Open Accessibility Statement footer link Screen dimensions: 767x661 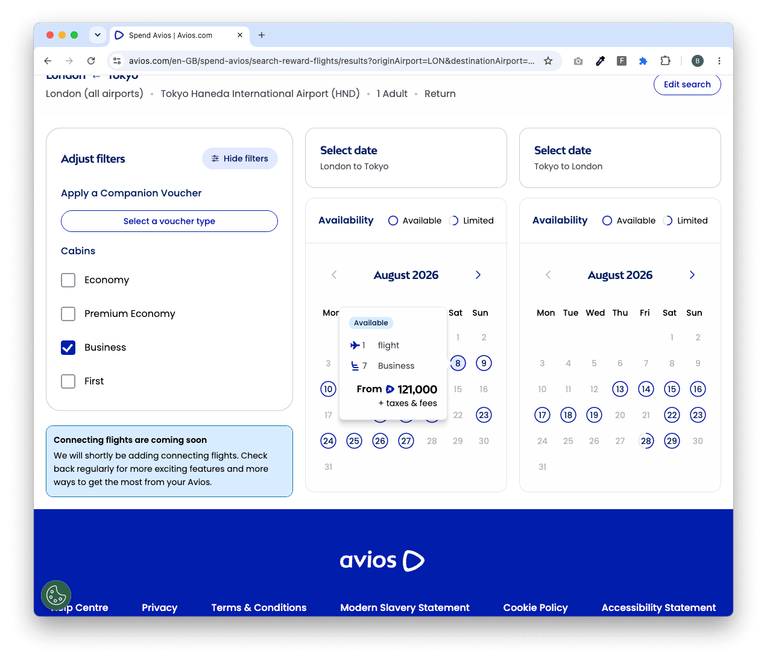point(658,607)
